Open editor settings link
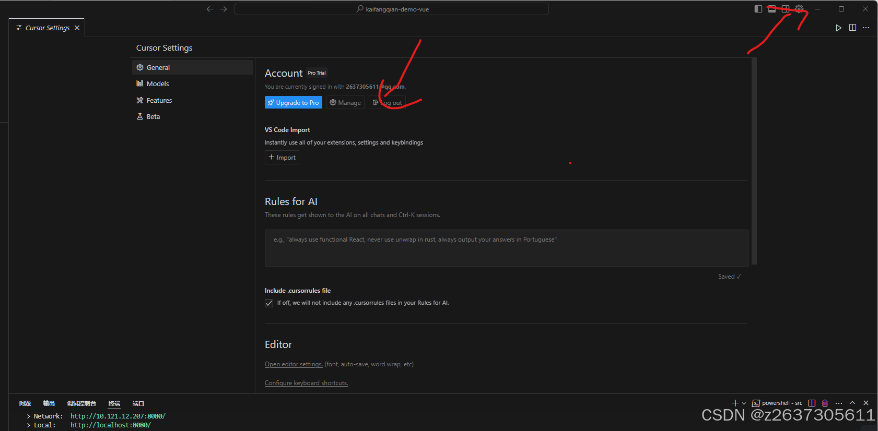The image size is (878, 431). (294, 364)
